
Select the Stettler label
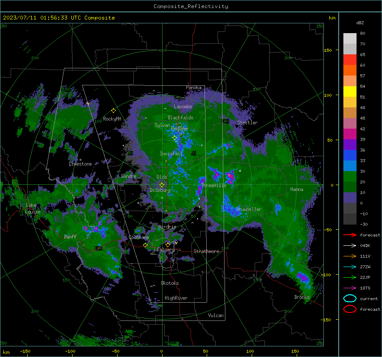pyautogui.click(x=247, y=123)
